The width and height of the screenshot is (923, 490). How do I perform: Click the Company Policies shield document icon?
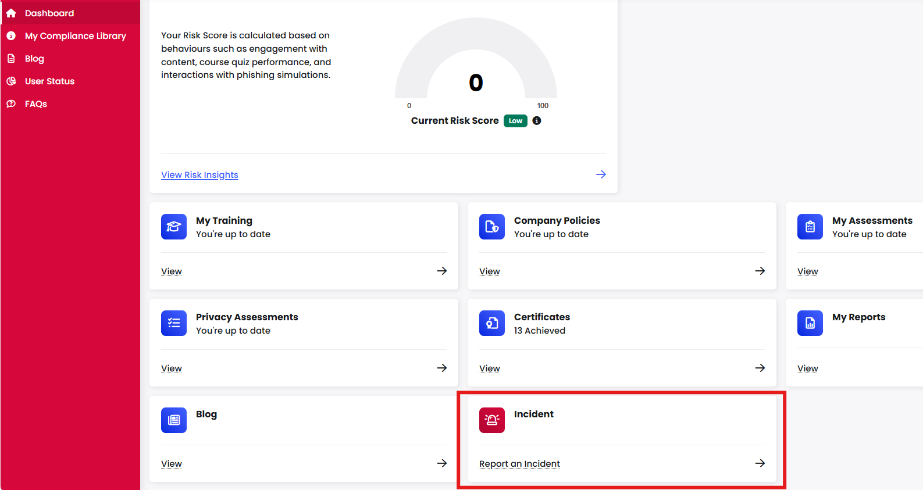tap(492, 227)
